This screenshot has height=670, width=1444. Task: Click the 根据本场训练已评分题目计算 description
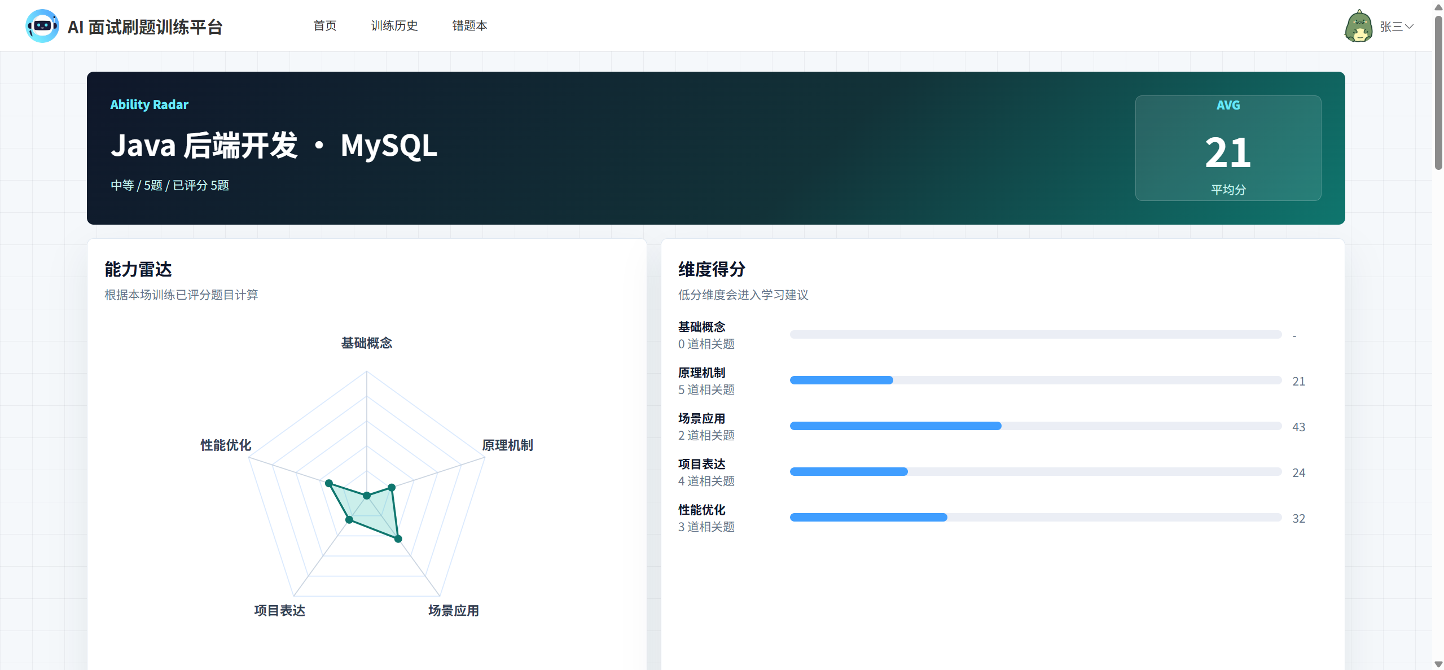point(181,295)
